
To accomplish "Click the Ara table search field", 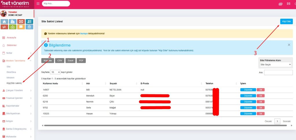I will coord(278,73).
